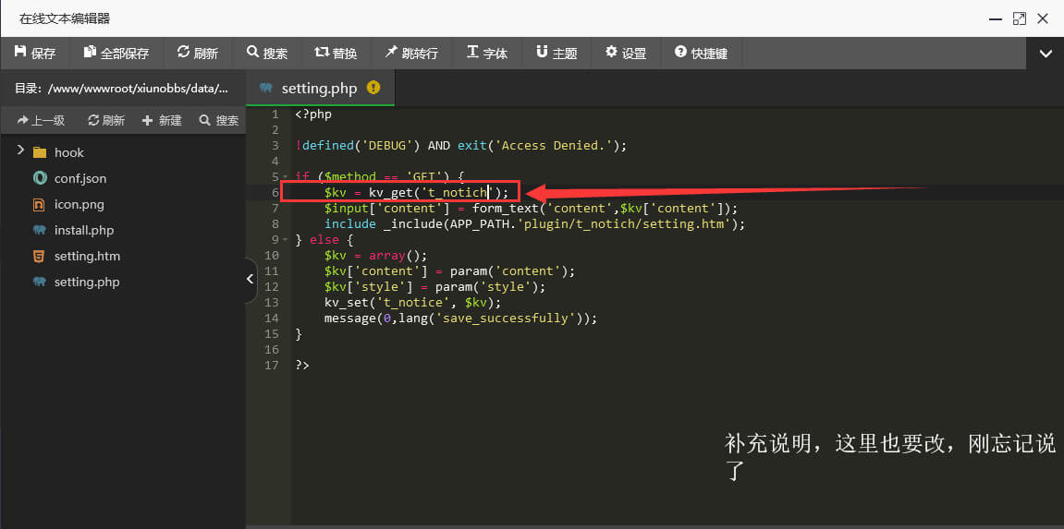1064x529 pixels.
Task: Maximize the editor window
Action: [1020, 18]
